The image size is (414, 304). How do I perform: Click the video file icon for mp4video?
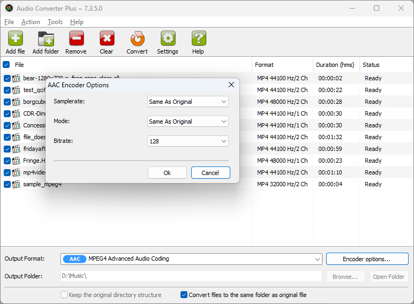coord(17,172)
